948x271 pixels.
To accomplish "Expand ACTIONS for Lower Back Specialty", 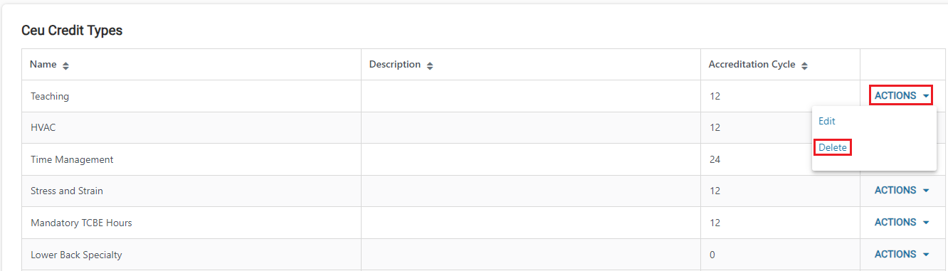I will tap(902, 255).
